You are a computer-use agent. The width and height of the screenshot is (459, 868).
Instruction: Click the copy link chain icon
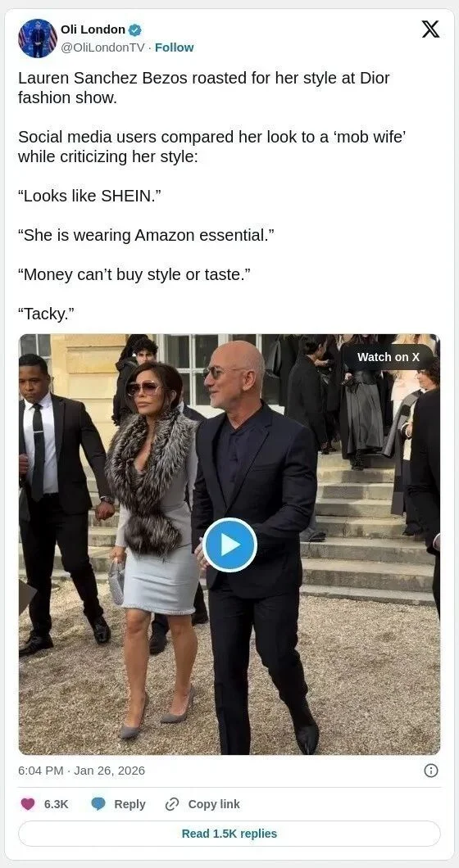172,804
